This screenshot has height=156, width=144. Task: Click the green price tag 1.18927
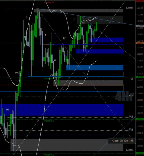(x=140, y=153)
